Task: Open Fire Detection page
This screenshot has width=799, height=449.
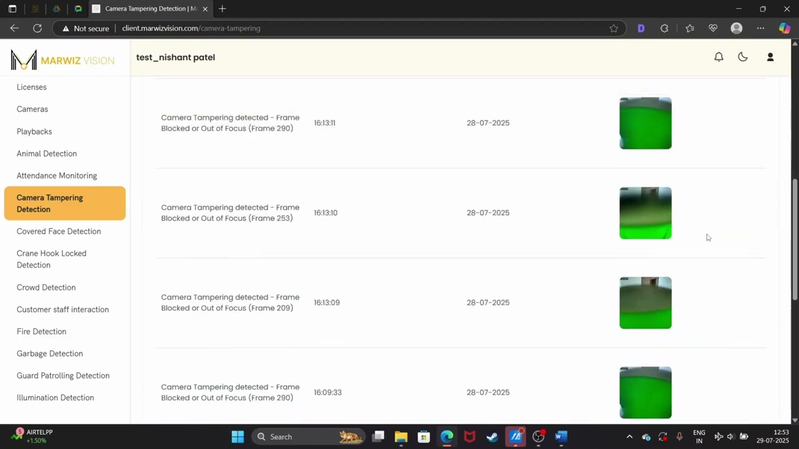Action: pos(41,332)
